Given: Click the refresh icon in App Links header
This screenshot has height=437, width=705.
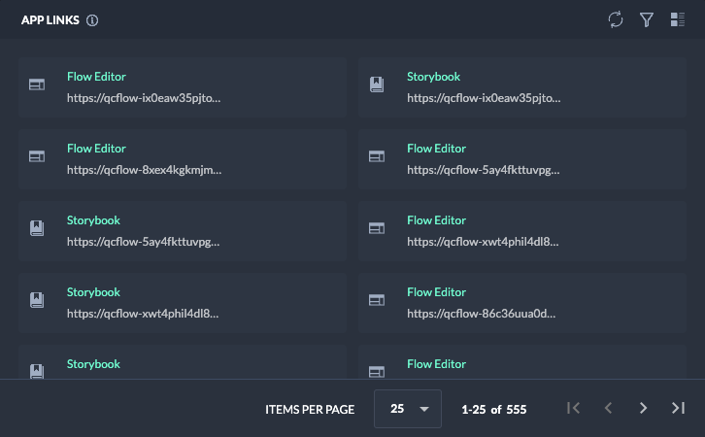Looking at the screenshot, I should point(615,19).
